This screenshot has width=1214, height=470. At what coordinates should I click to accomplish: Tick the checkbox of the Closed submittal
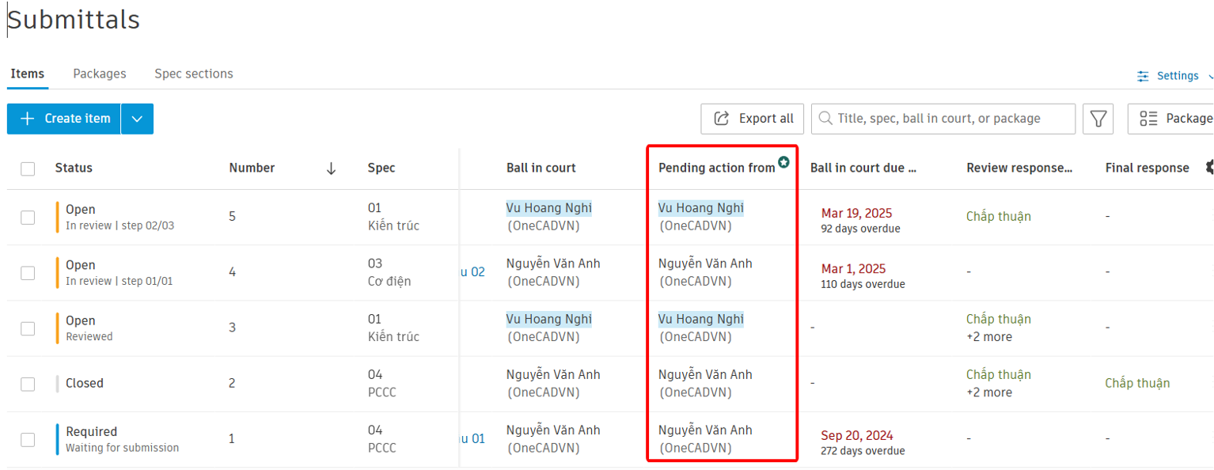click(28, 384)
